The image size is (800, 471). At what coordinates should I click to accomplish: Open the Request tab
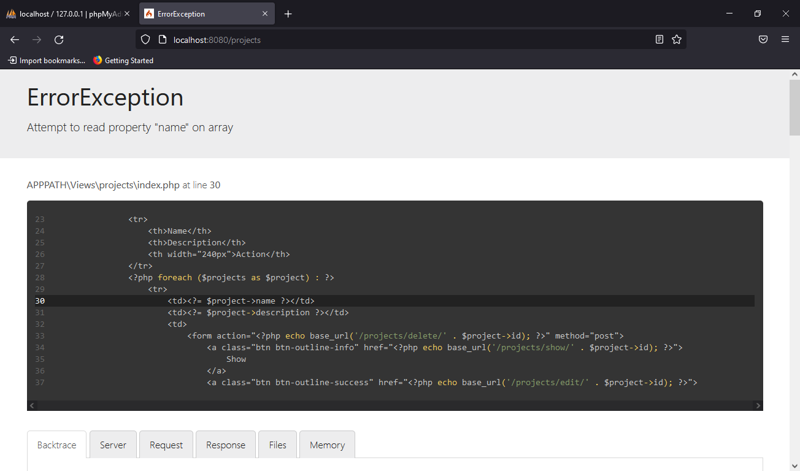166,445
